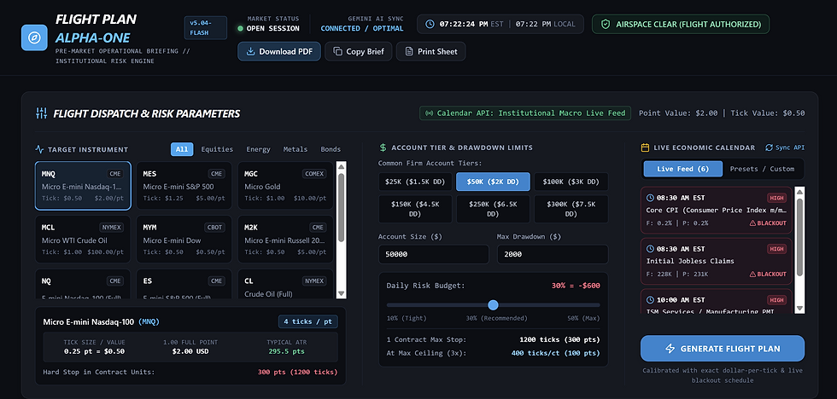Filter instruments by Metals
Viewport: 837px width, 399px height.
click(x=296, y=149)
